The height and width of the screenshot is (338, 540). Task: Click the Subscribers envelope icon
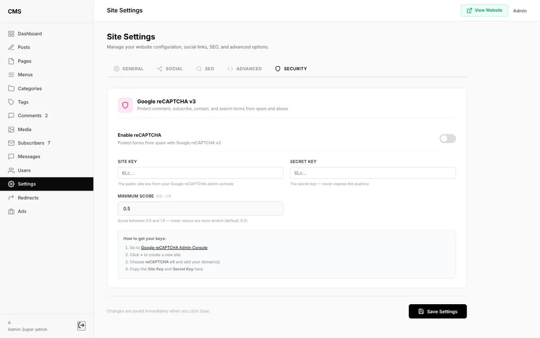pyautogui.click(x=11, y=143)
